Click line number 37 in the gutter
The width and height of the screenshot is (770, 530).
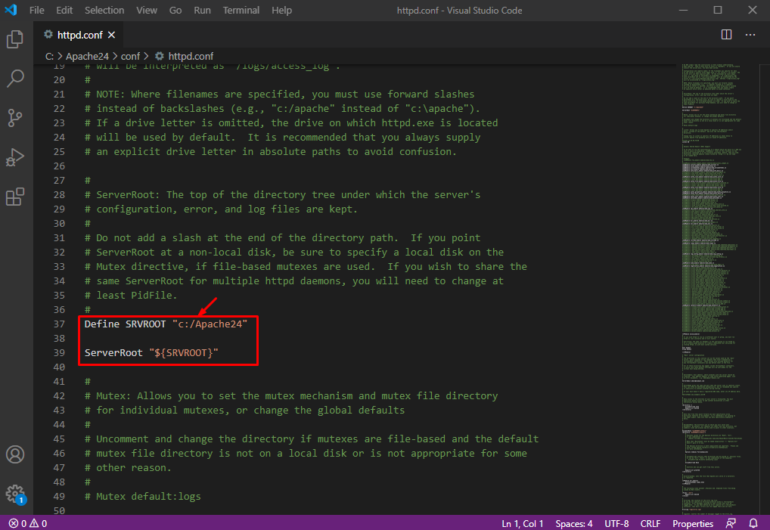click(x=59, y=324)
